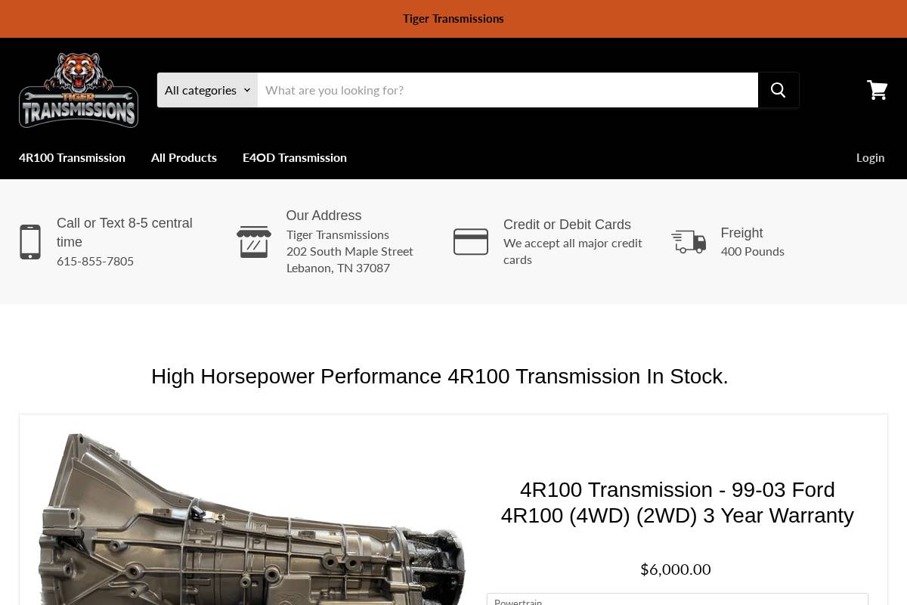Viewport: 907px width, 605px height.
Task: Click the chevron arrow on All categories
Action: pos(247,89)
